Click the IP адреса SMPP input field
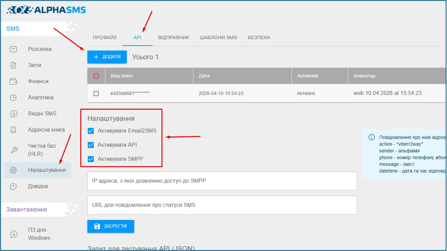The width and height of the screenshot is (447, 251). click(x=222, y=181)
